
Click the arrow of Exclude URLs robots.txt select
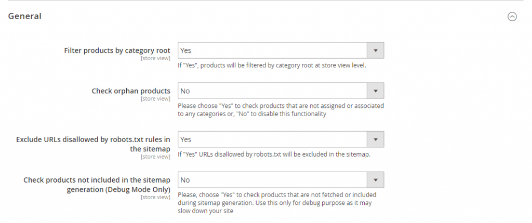click(x=376, y=140)
